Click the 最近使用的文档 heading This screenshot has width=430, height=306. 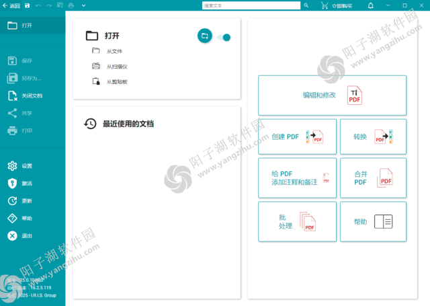point(128,124)
